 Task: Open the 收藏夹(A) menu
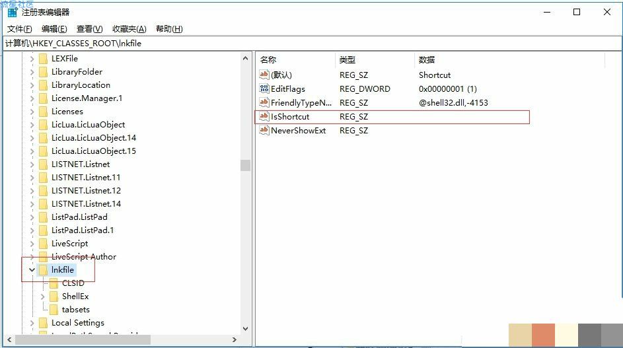(x=129, y=29)
